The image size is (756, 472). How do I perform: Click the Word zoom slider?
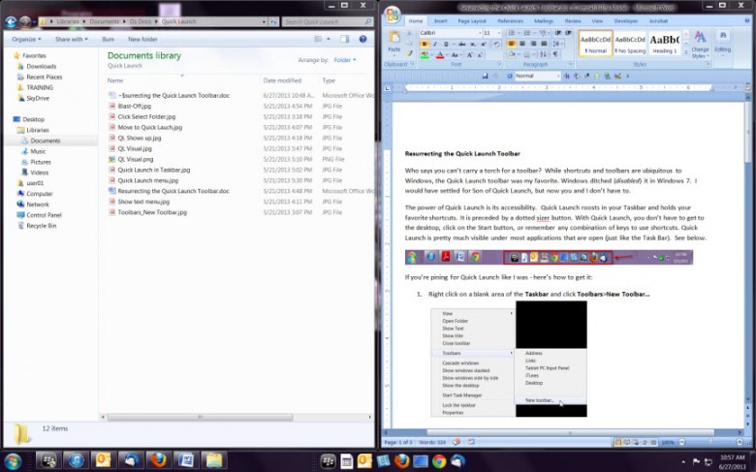click(x=710, y=442)
